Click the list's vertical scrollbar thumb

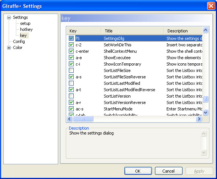[x=206, y=99]
